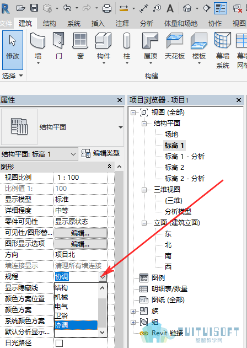
Task: Collapse the 三维视图 tree node
Action: [x=144, y=190]
